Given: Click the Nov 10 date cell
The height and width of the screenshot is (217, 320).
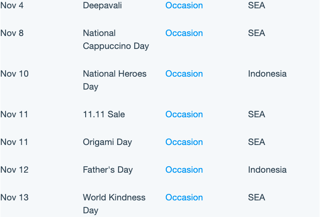Looking at the screenshot, I should click(x=14, y=73).
